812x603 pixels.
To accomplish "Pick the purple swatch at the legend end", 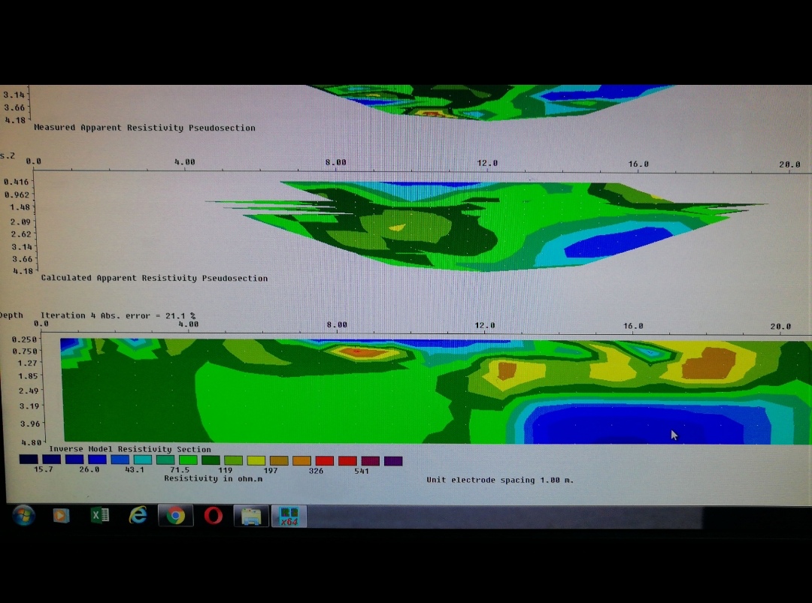I will point(393,460).
